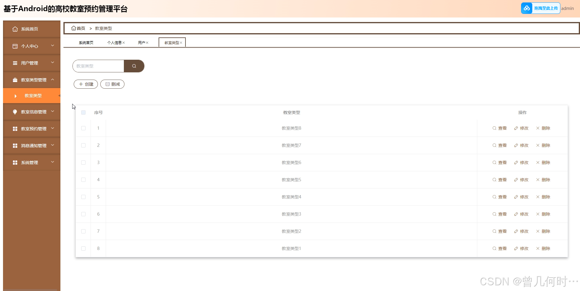
Task: Switch to the 个人信息 tab
Action: point(115,43)
